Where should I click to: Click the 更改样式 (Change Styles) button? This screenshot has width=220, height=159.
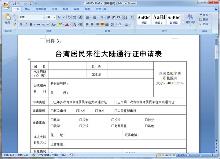(190, 19)
